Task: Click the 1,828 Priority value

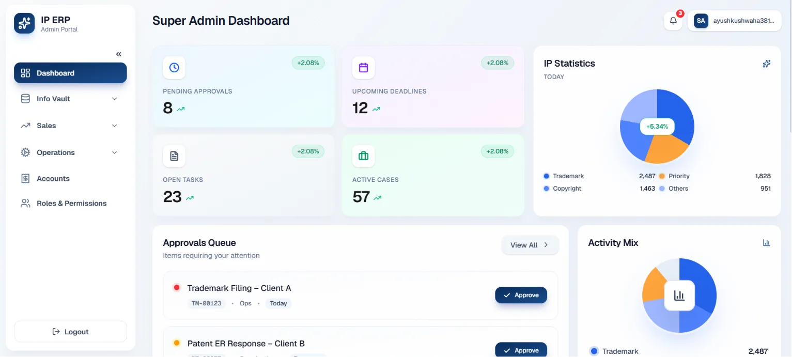Action: [x=763, y=176]
